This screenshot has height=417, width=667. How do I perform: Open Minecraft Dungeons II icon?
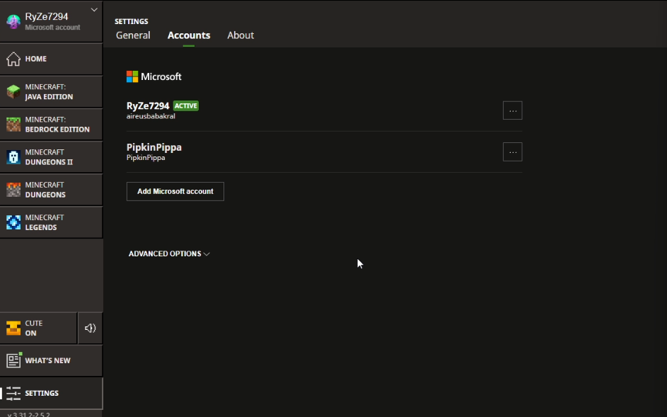tap(13, 157)
